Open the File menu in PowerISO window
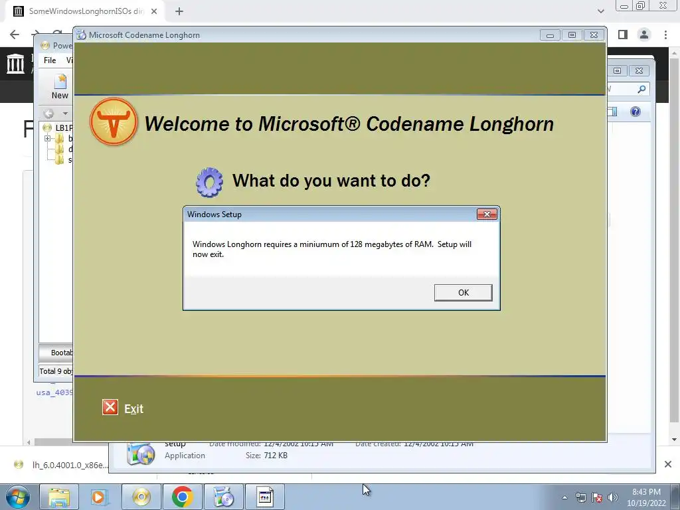Image resolution: width=680 pixels, height=510 pixels. coord(49,60)
